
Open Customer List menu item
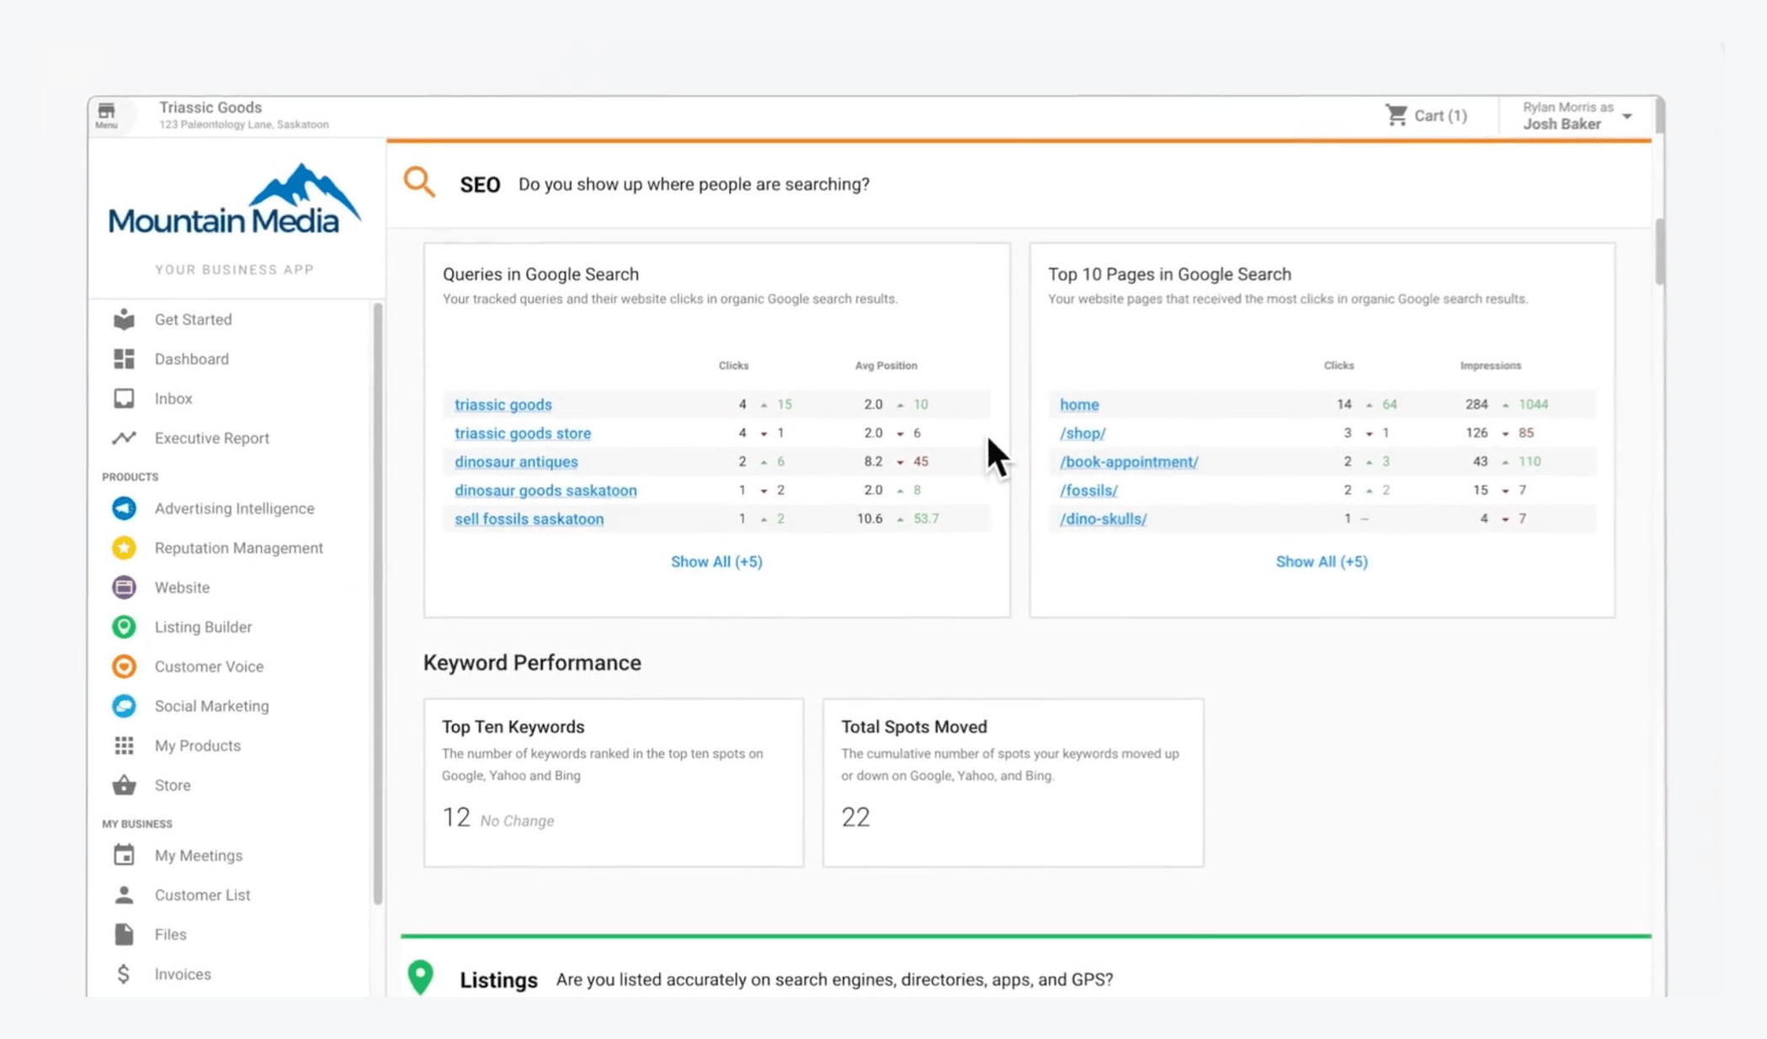(202, 894)
